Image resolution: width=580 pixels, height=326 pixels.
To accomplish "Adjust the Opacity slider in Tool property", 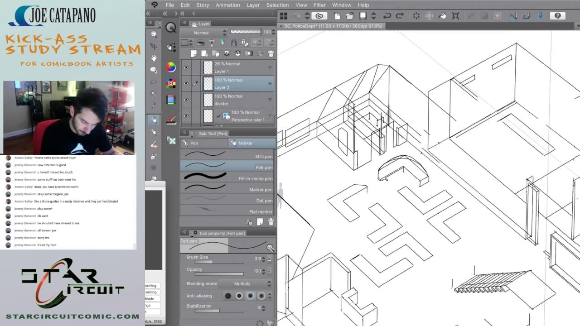I will point(219,274).
